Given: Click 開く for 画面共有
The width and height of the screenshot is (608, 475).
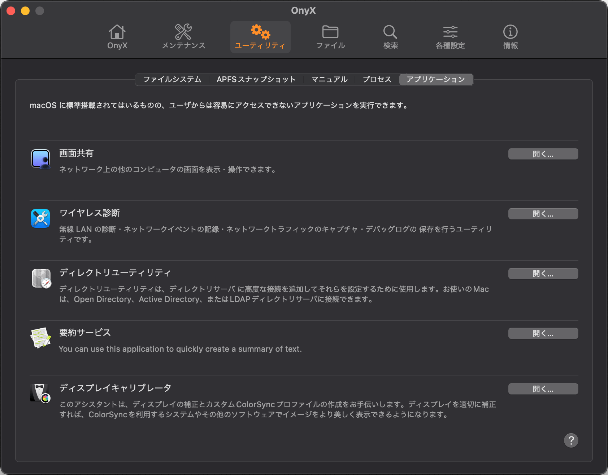Looking at the screenshot, I should [543, 154].
